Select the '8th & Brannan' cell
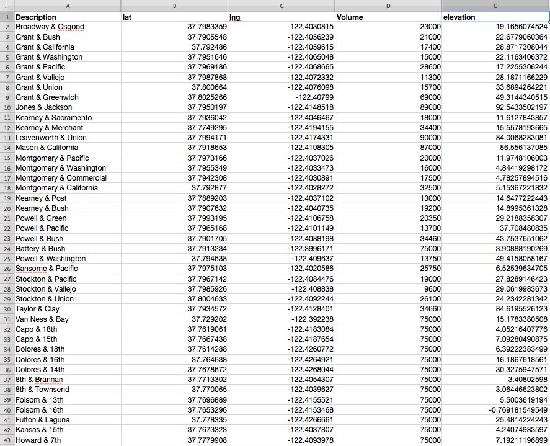This screenshot has height=446, width=550. [68, 380]
